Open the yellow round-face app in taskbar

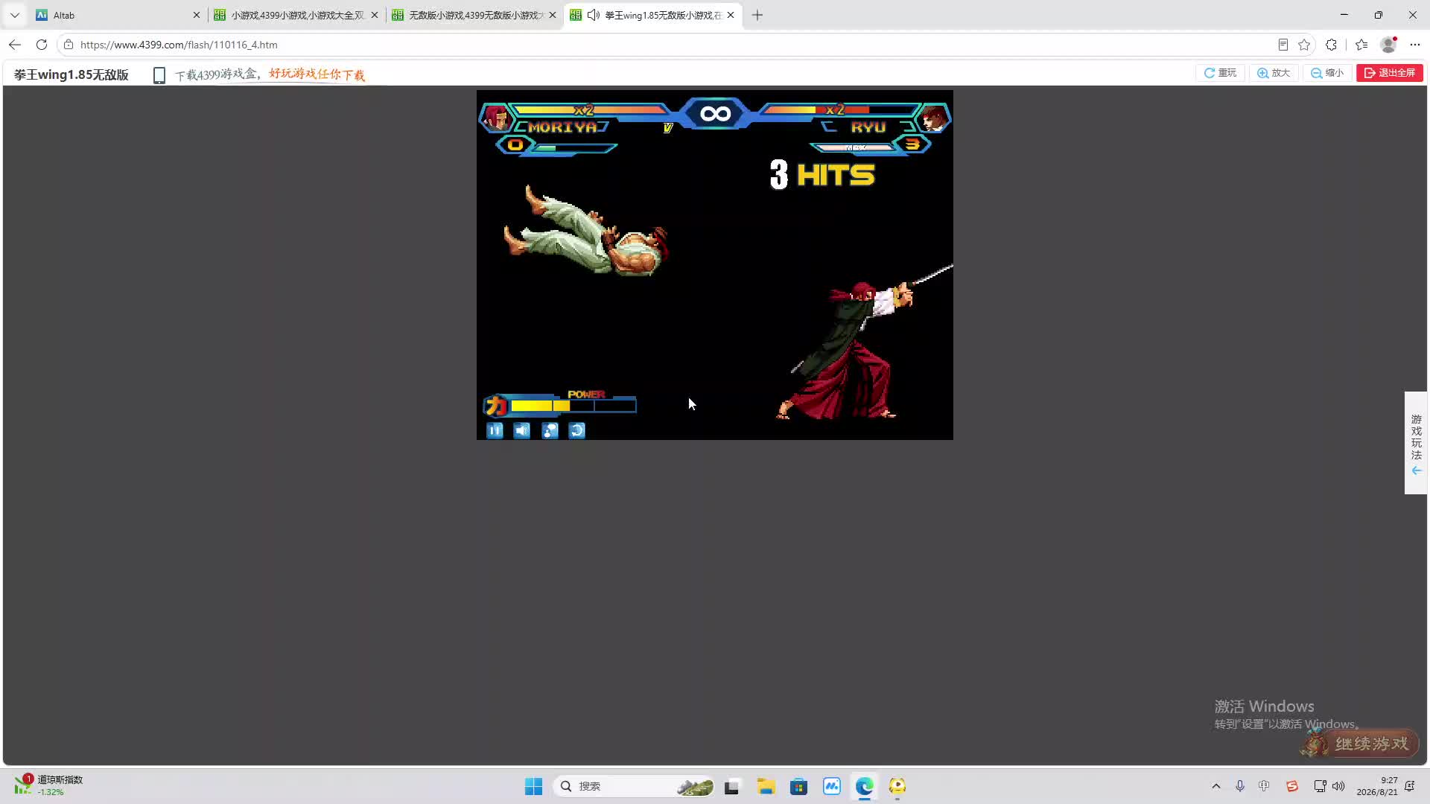pos(897,786)
